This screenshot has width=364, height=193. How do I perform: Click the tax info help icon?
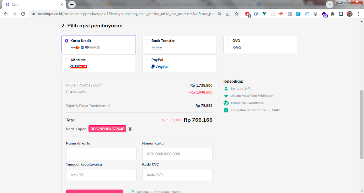109,106
